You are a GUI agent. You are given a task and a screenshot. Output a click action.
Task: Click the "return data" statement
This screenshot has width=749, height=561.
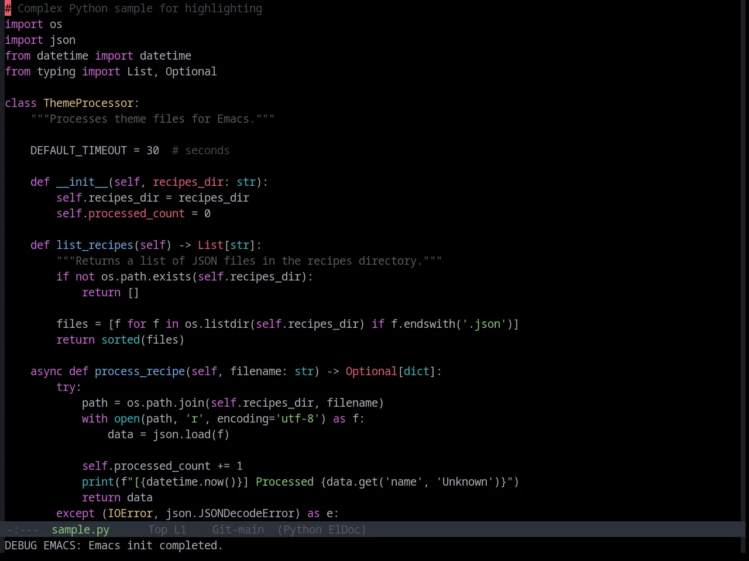pyautogui.click(x=117, y=497)
